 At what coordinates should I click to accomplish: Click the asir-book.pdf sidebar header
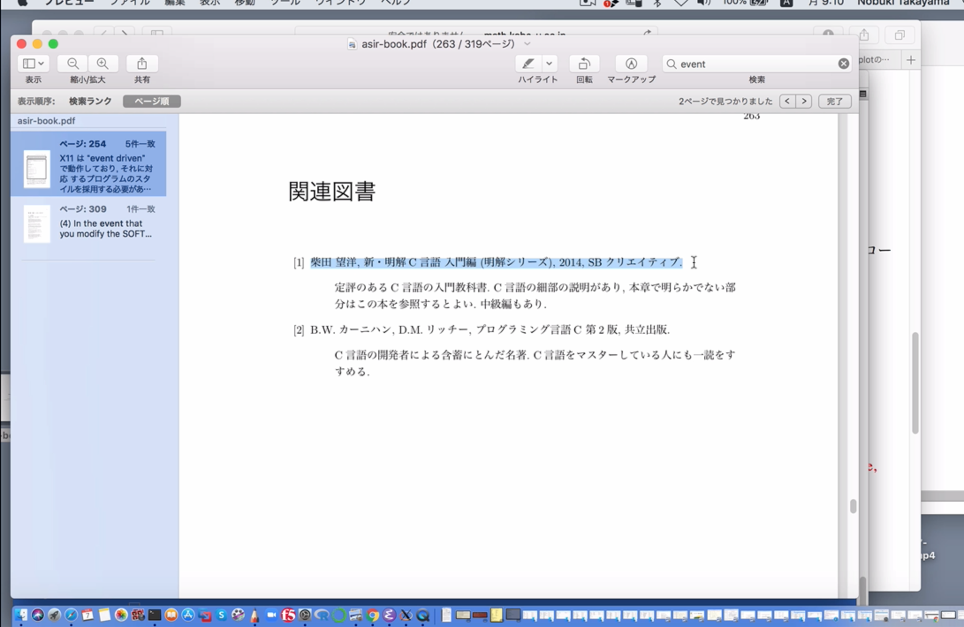(x=46, y=121)
